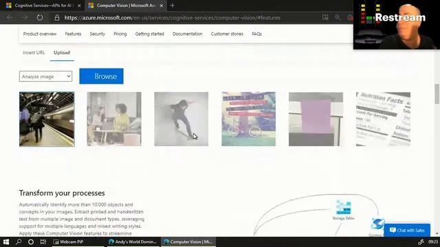This screenshot has width=440, height=247.
Task: Switch to Webcam PiP taskbar window
Action: tap(78, 242)
